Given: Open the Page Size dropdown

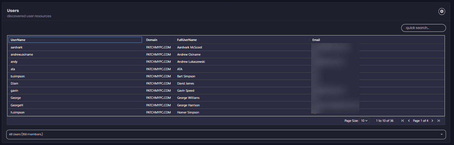Looking at the screenshot, I should 364,121.
